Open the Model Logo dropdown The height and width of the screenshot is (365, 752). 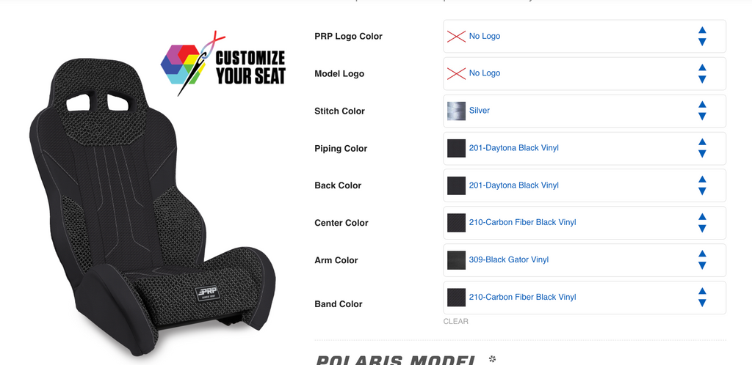584,74
